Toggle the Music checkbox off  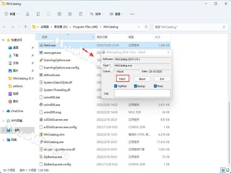155,86
